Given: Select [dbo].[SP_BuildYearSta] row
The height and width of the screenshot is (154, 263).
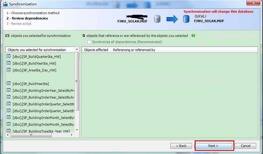Looking at the screenshot, I should (x=40, y=84).
